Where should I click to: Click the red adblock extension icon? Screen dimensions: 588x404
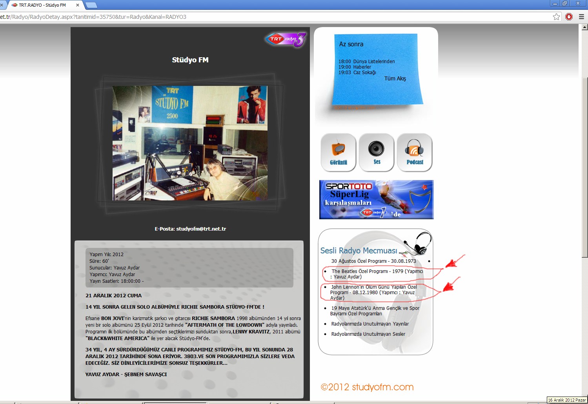point(569,17)
